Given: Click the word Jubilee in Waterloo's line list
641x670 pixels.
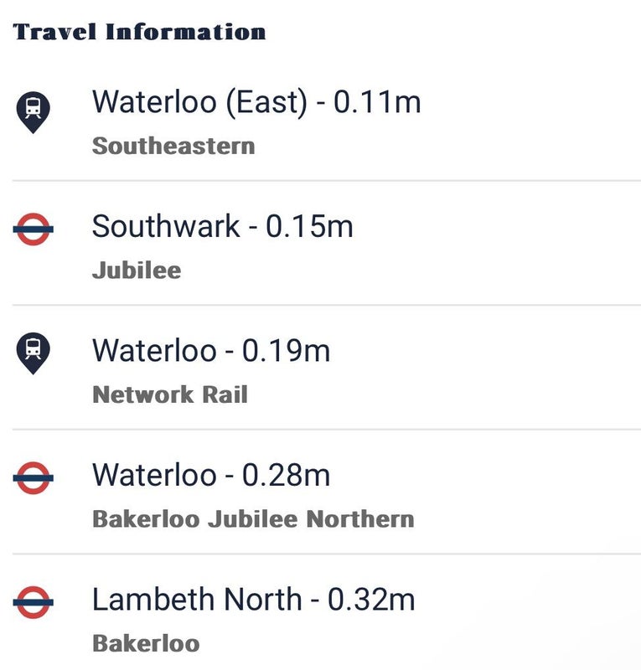Looking at the screenshot, I should [x=252, y=519].
